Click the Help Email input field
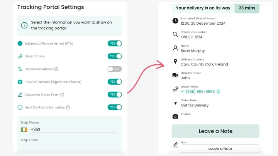Screen dimensions: 278x156 (x=69, y=147)
